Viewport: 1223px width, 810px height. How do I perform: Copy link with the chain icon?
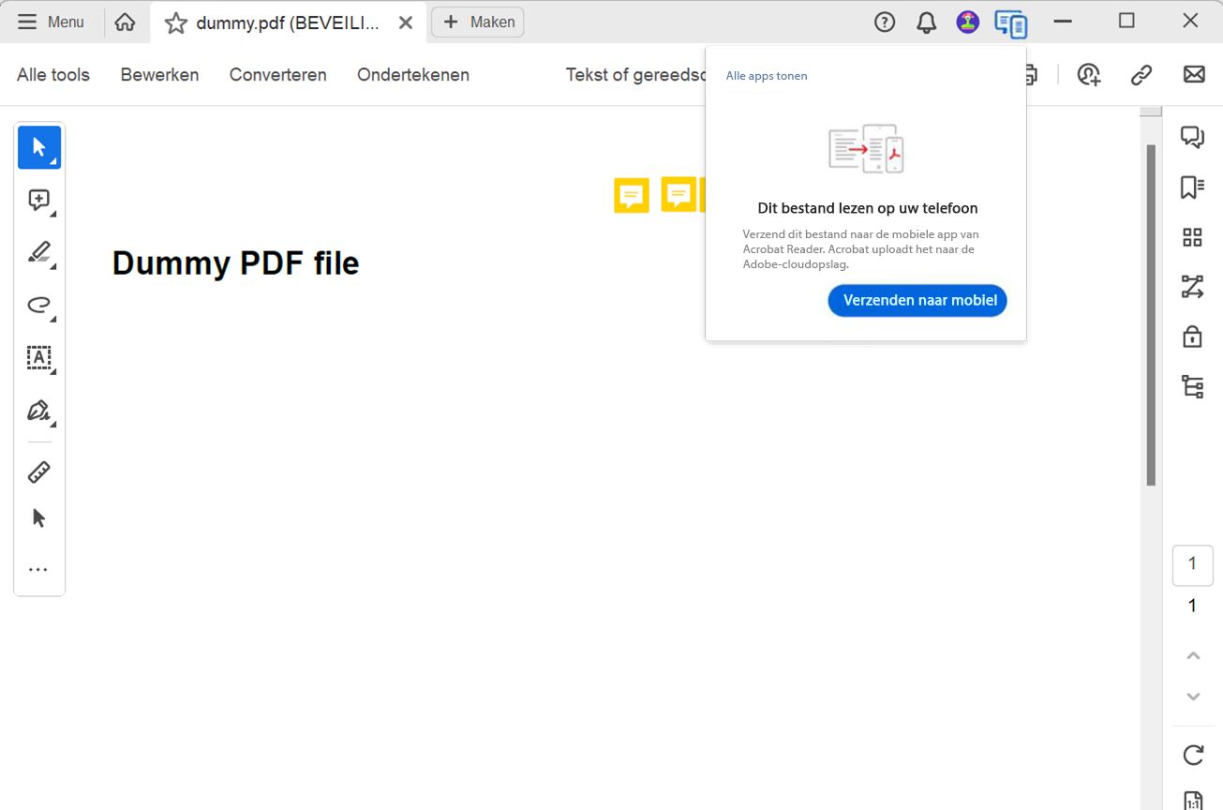[x=1141, y=75]
